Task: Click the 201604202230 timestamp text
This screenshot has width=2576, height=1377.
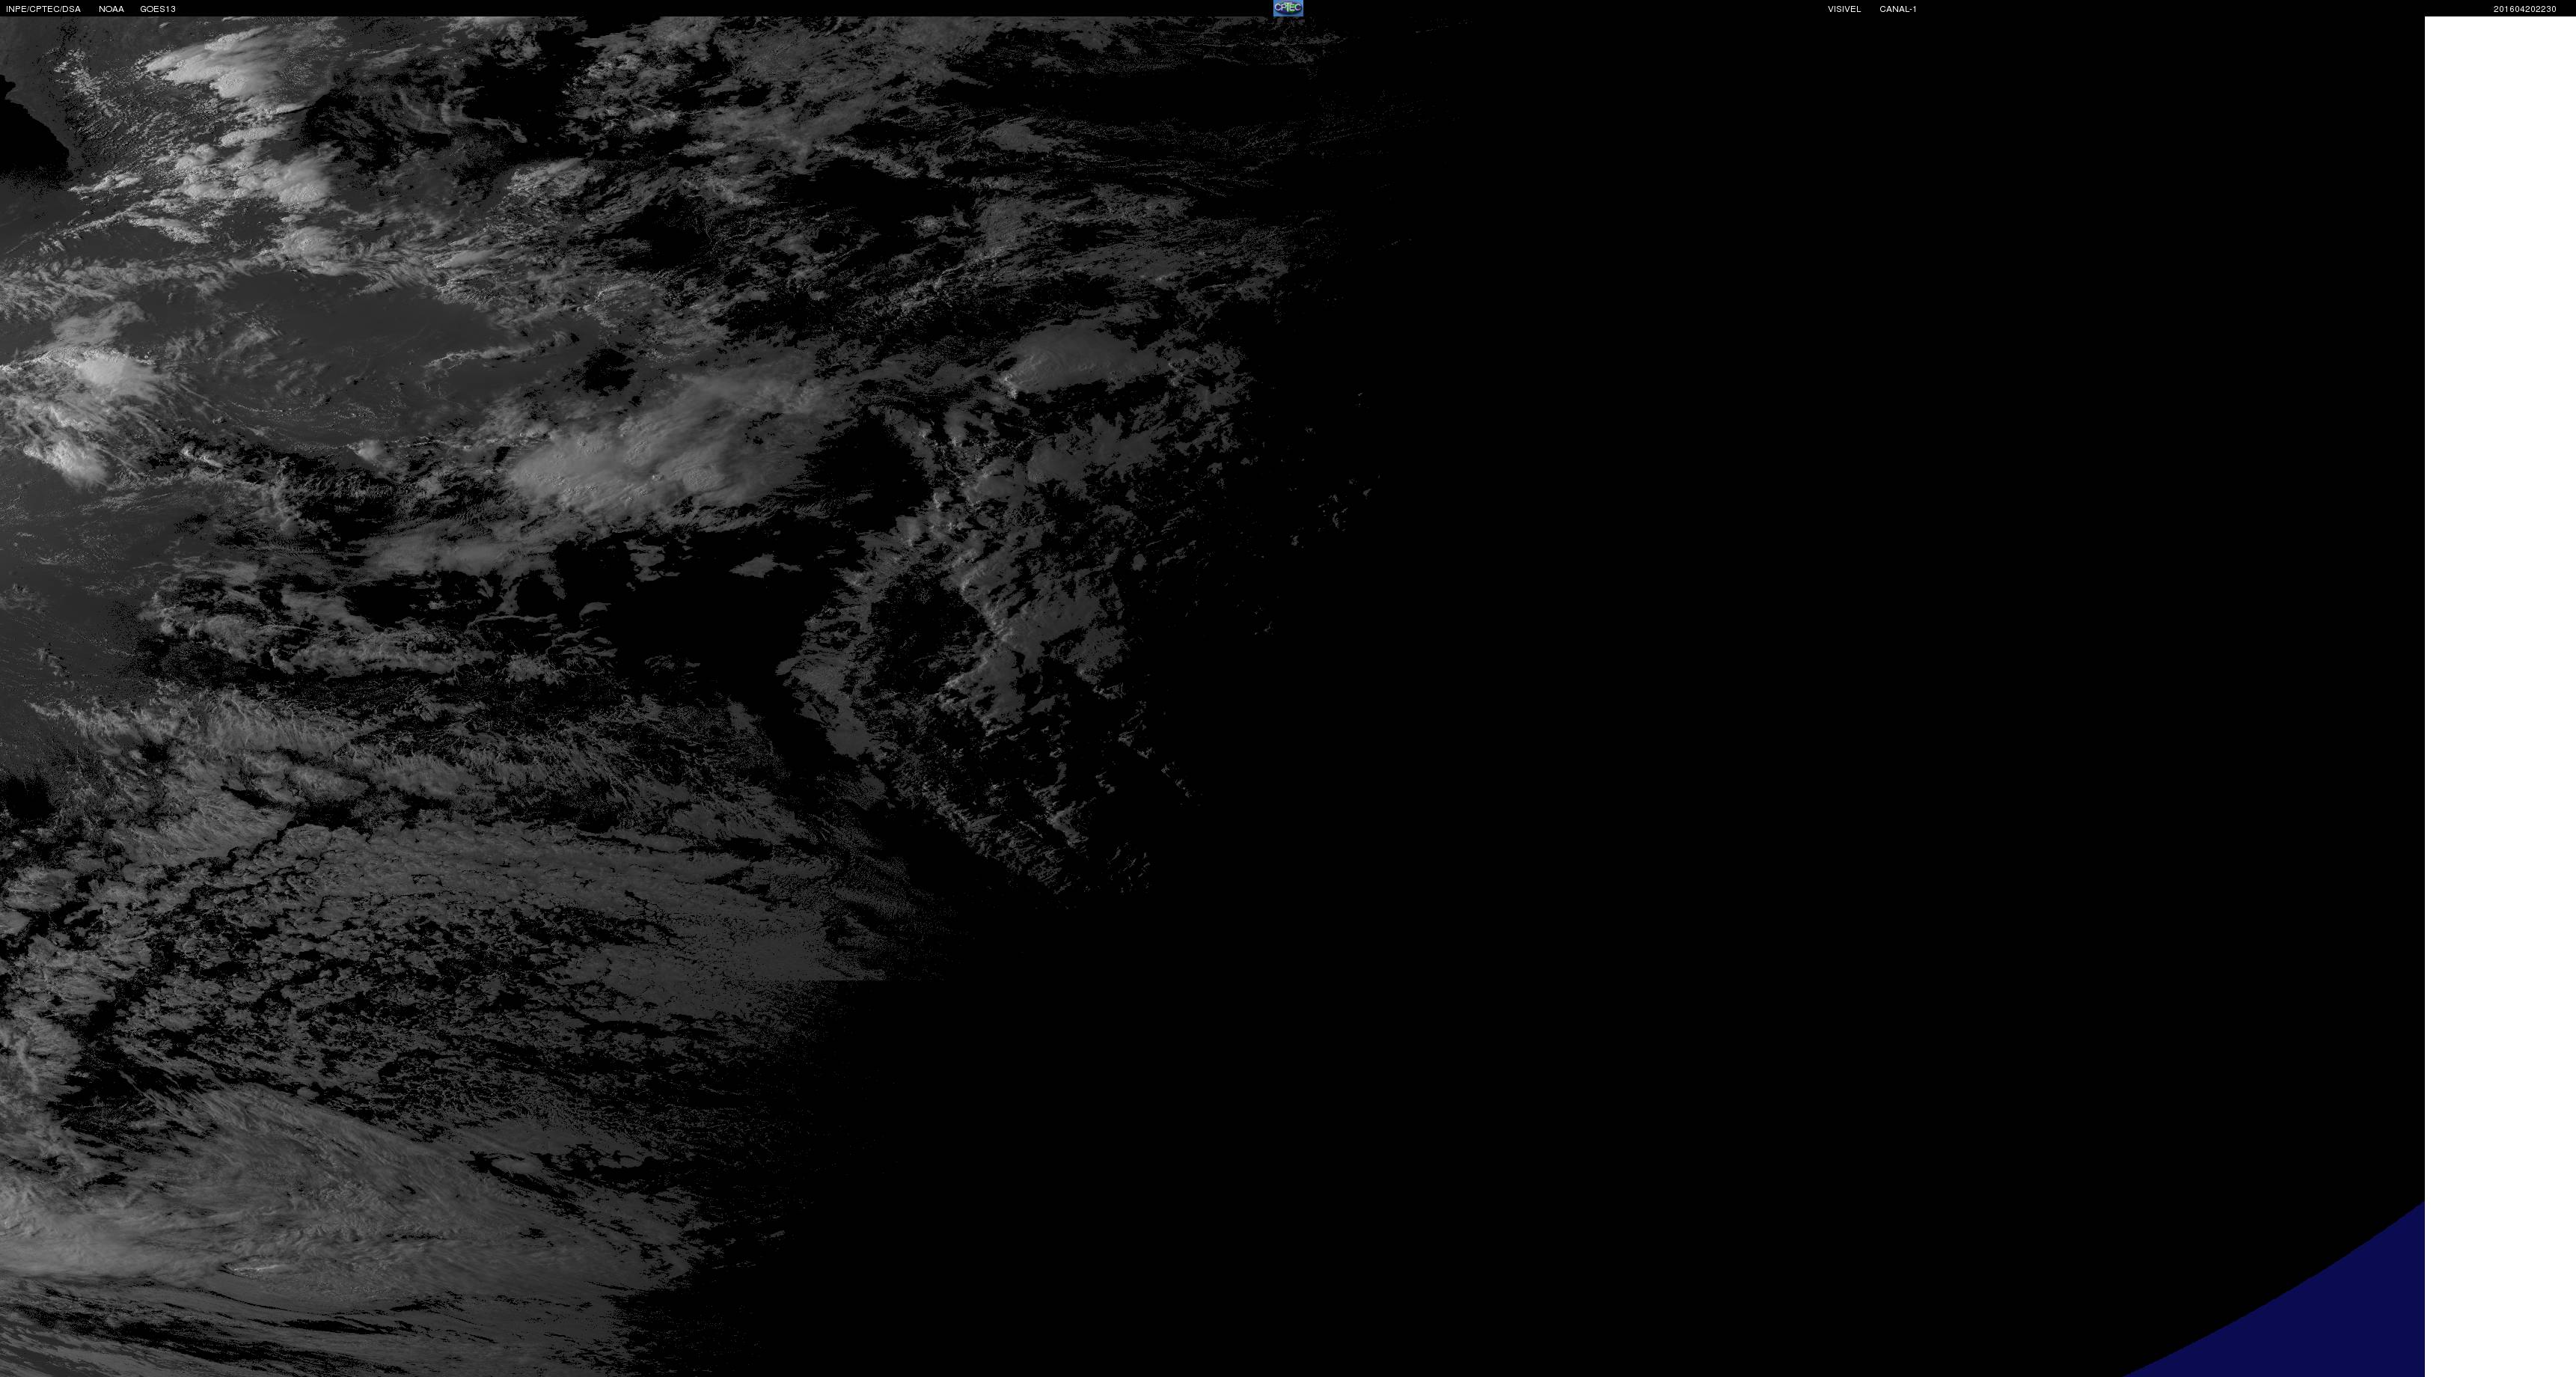Action: point(2524,9)
